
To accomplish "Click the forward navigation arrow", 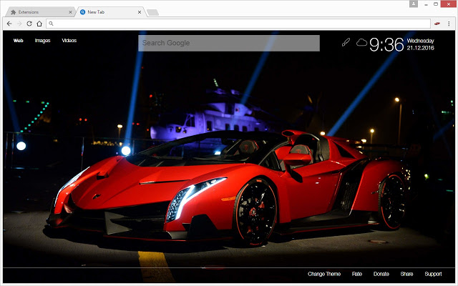I will point(19,24).
